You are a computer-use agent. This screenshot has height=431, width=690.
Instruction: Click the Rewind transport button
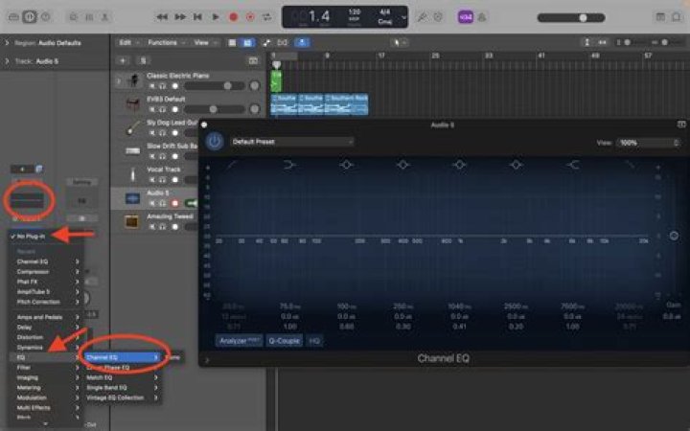[162, 17]
